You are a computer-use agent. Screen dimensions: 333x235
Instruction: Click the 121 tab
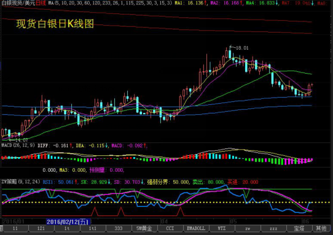pos(41,228)
